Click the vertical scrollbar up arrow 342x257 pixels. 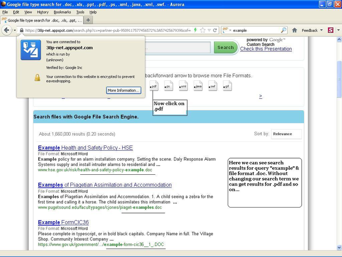click(339, 40)
